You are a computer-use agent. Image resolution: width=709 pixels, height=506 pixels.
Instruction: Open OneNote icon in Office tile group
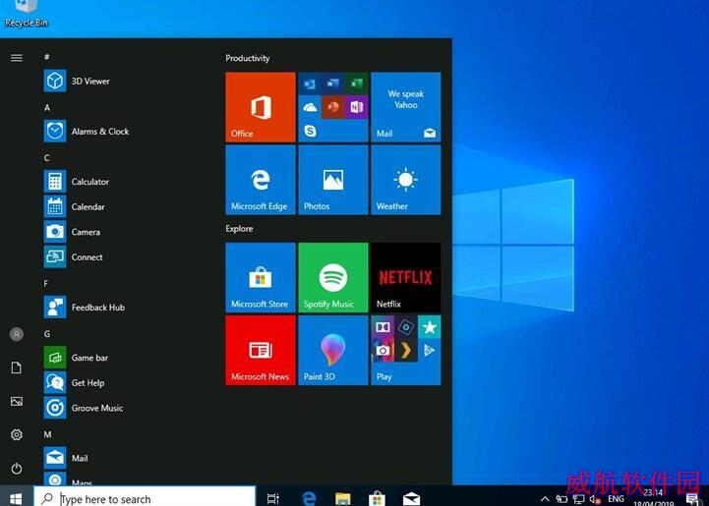point(357,107)
